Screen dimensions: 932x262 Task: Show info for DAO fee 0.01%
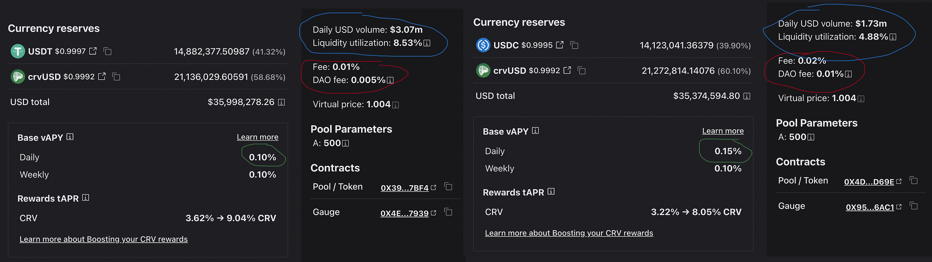[x=849, y=74]
